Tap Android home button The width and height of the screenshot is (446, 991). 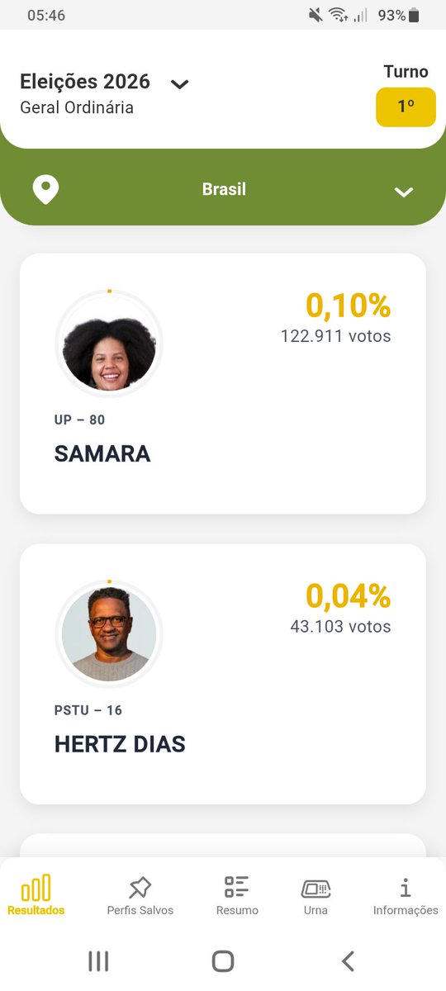(x=223, y=960)
